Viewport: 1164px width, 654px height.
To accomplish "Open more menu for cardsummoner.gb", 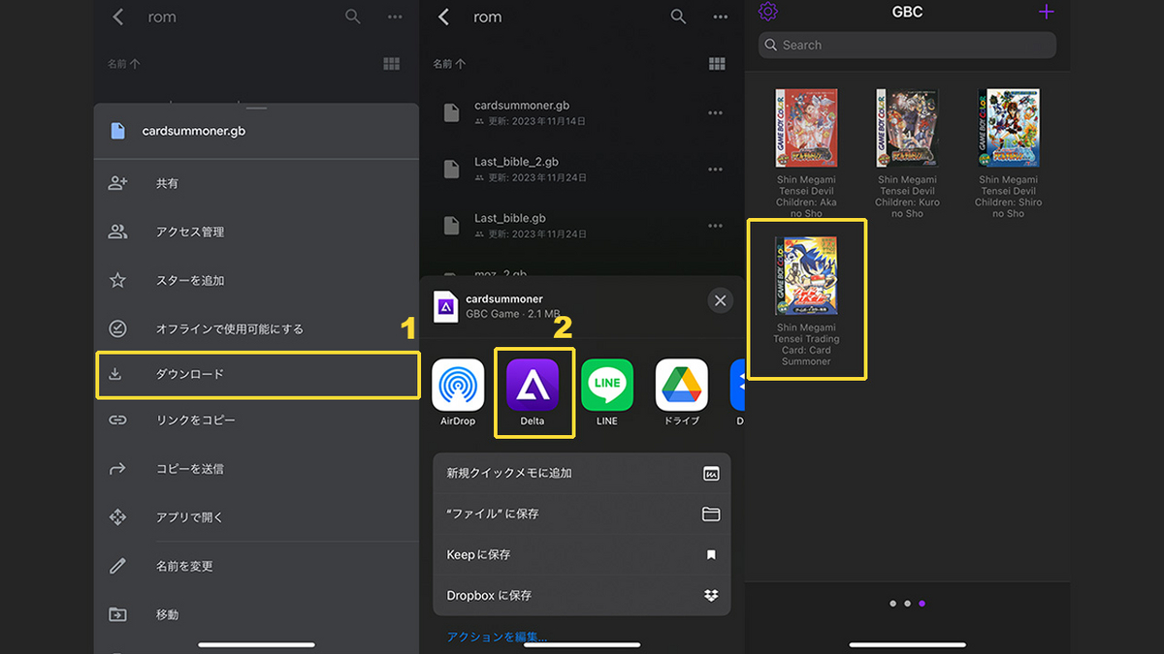I will [x=715, y=113].
